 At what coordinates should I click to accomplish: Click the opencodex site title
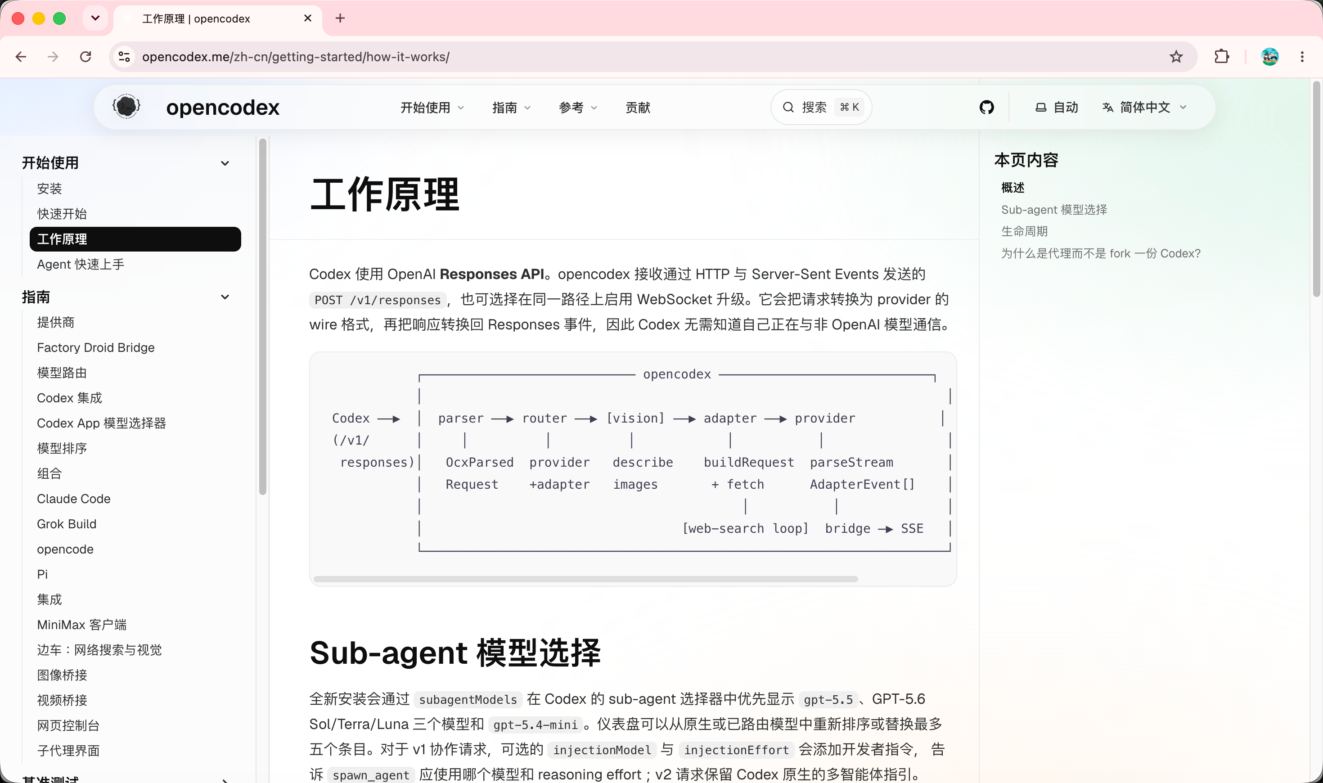223,108
